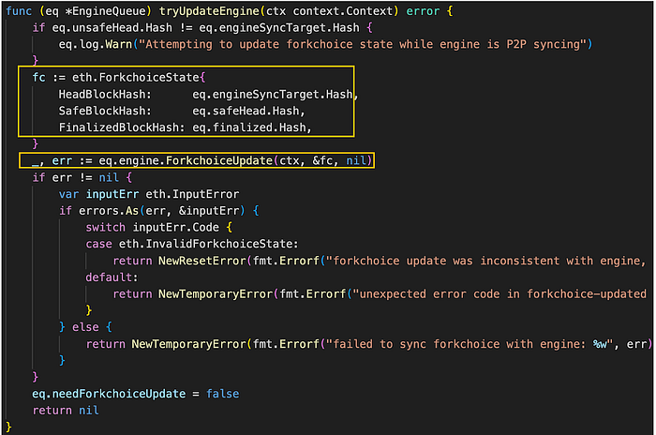Viewport: 656px width, 435px height.
Task: Click the "%w" format verb
Action: pyautogui.click(x=600, y=345)
